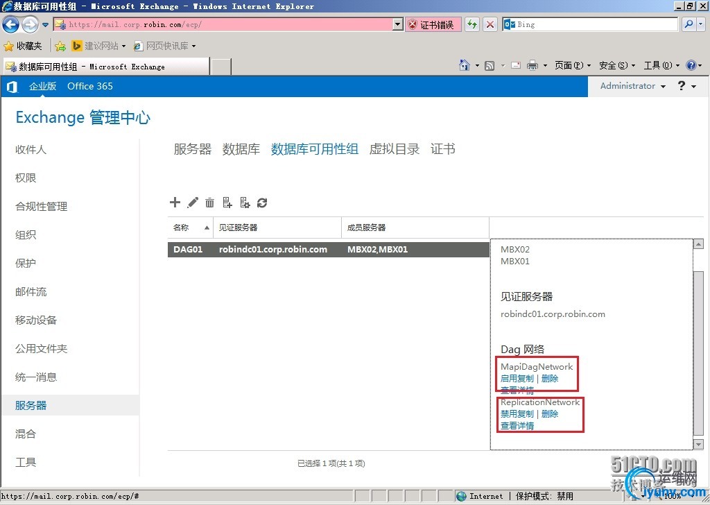Open the 工具 (Tools) menu
710x505 pixels.
click(661, 66)
